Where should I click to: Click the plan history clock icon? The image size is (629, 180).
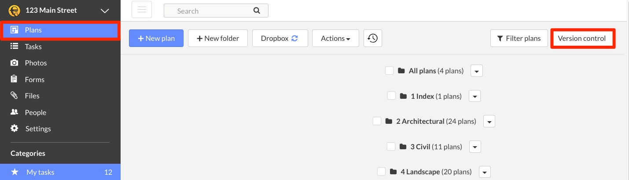[x=373, y=38]
